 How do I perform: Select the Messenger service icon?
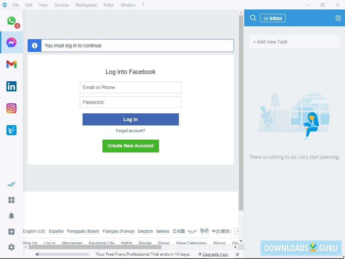pos(11,42)
